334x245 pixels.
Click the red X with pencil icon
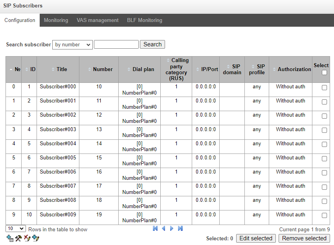tap(27, 238)
